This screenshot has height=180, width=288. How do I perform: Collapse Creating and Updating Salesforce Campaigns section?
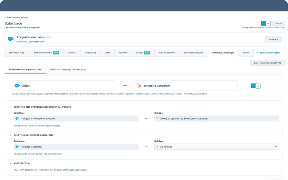pyautogui.click(x=10, y=107)
